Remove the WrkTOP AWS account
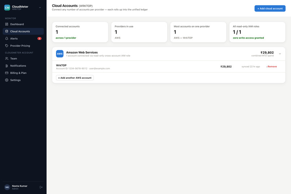Screen dimensions: 291x194 (x=272, y=66)
